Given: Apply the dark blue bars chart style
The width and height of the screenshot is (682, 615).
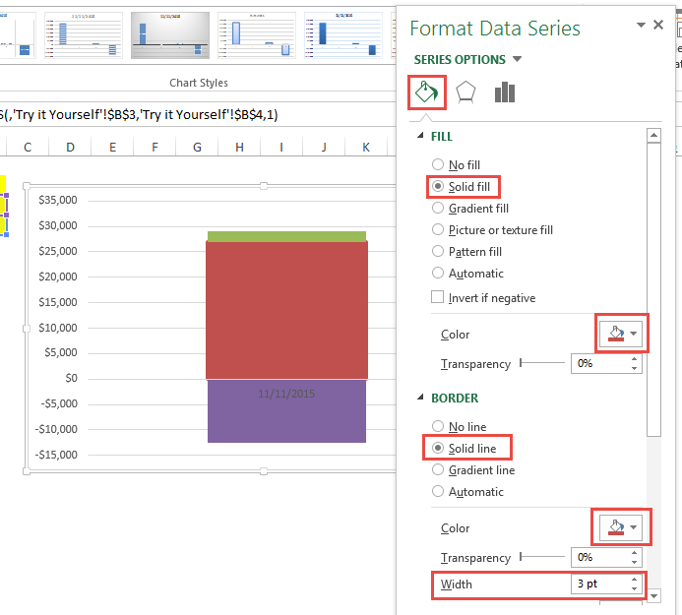Looking at the screenshot, I should [x=343, y=35].
